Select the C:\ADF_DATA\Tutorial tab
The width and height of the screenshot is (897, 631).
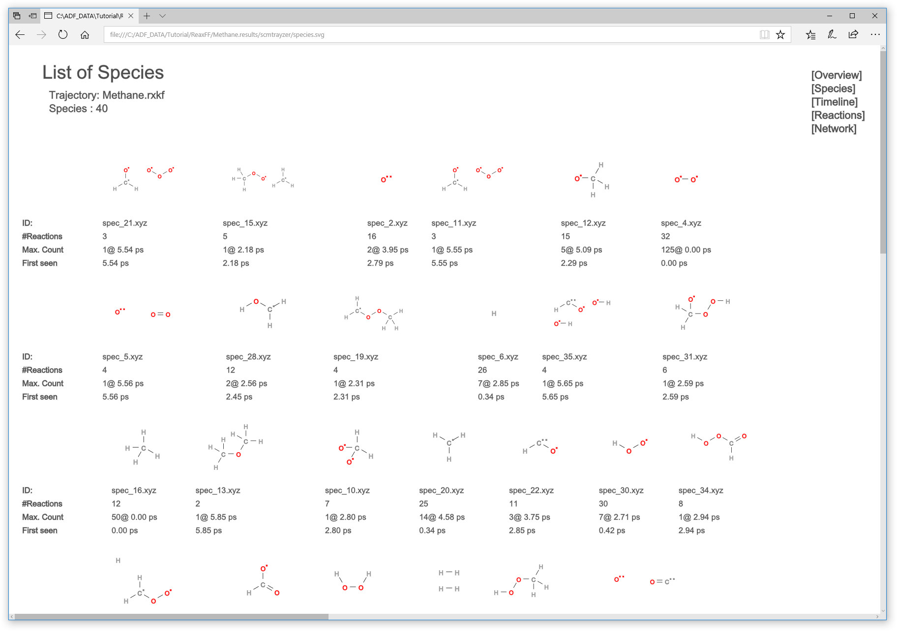(89, 16)
